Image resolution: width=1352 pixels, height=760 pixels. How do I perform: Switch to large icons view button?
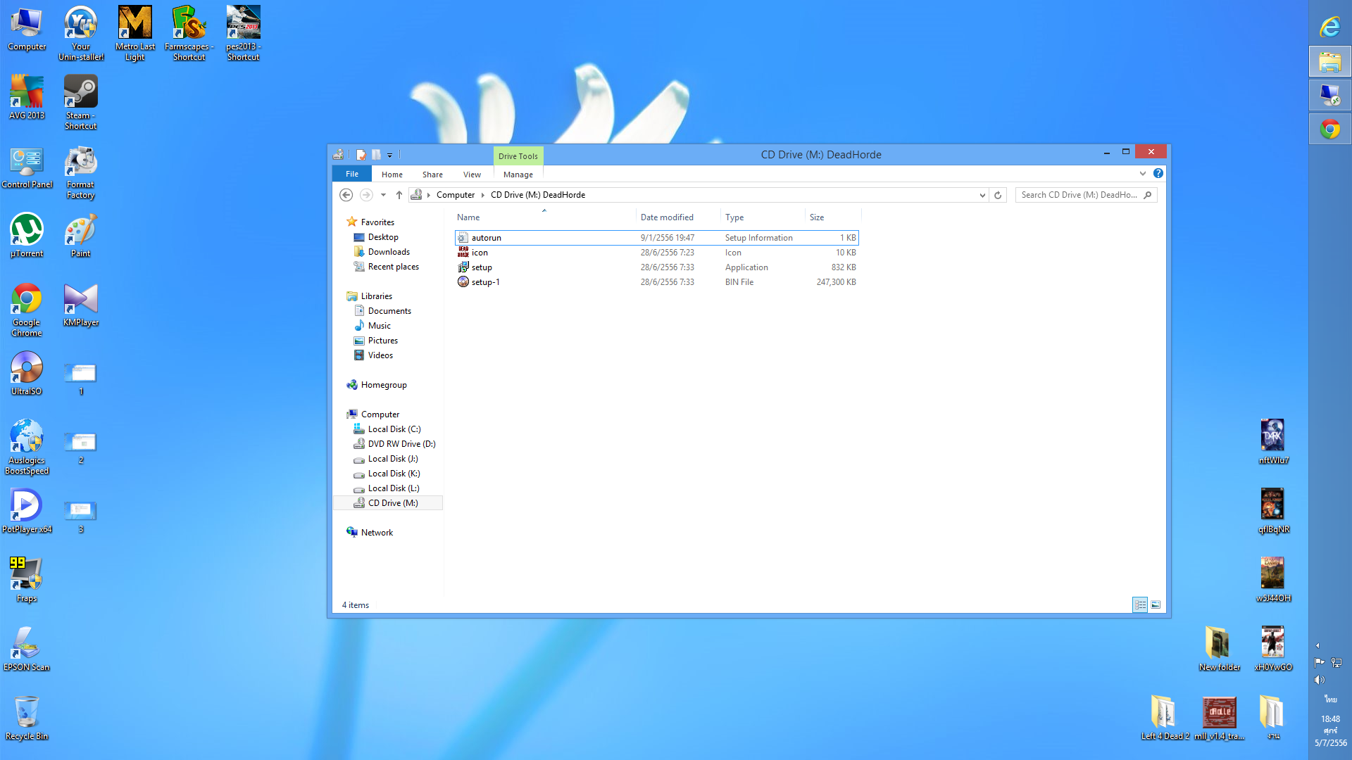pos(1156,604)
